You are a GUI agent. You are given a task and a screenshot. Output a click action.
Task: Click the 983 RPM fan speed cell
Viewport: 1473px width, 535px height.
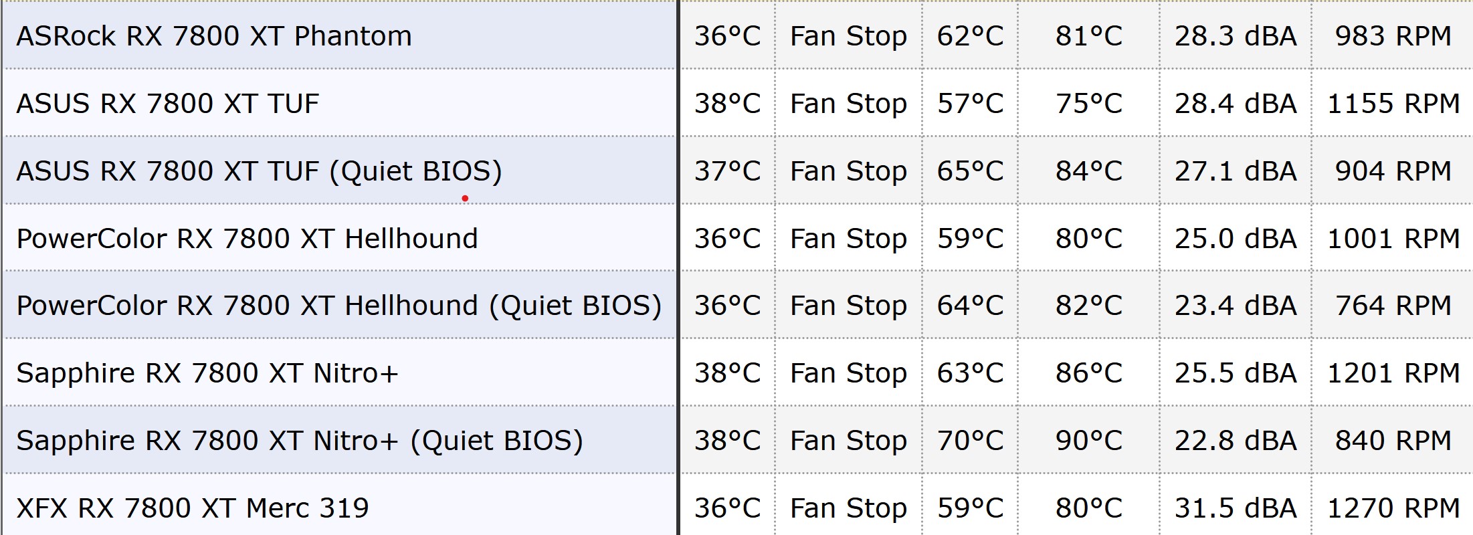click(x=1393, y=36)
